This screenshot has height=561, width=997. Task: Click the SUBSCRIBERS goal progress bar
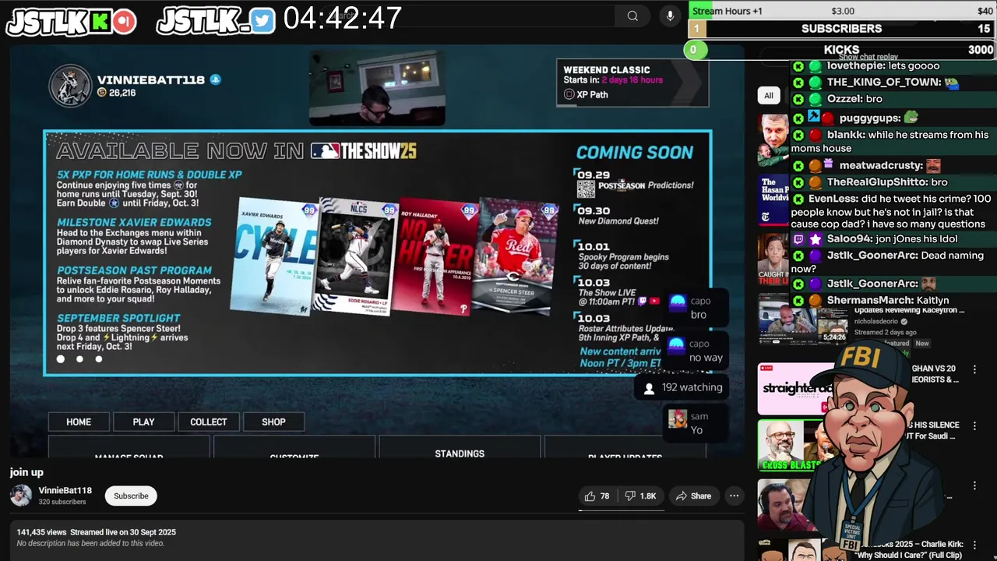pyautogui.click(x=841, y=29)
